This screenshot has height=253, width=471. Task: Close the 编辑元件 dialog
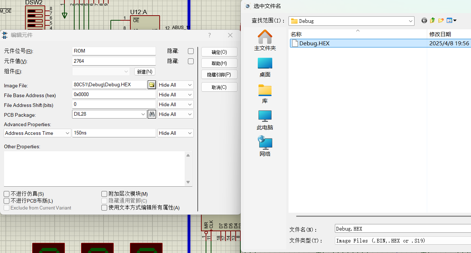(230, 35)
